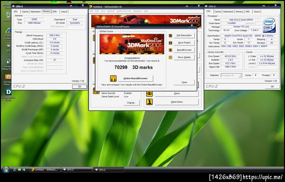This screenshot has width=285, height=182.
Task: Open the Edit menu in 3DMark2001
Action: click(97, 11)
